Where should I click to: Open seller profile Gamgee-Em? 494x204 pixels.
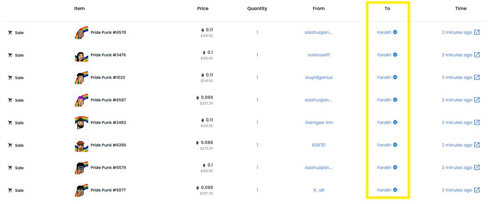point(319,123)
